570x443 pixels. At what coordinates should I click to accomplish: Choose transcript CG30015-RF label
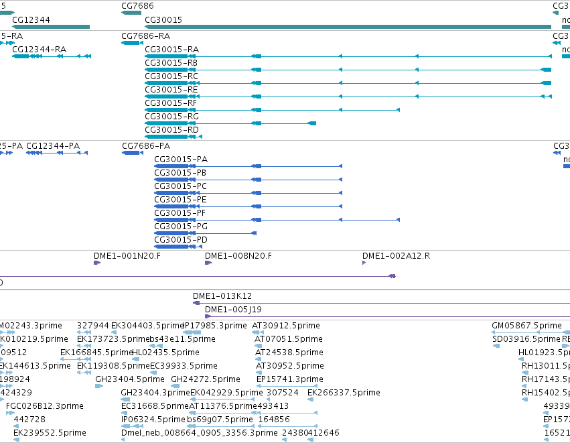[171, 103]
